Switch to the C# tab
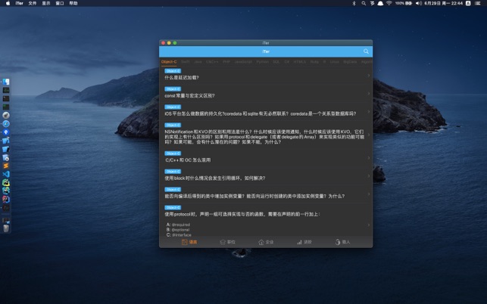This screenshot has width=487, height=304. click(287, 62)
